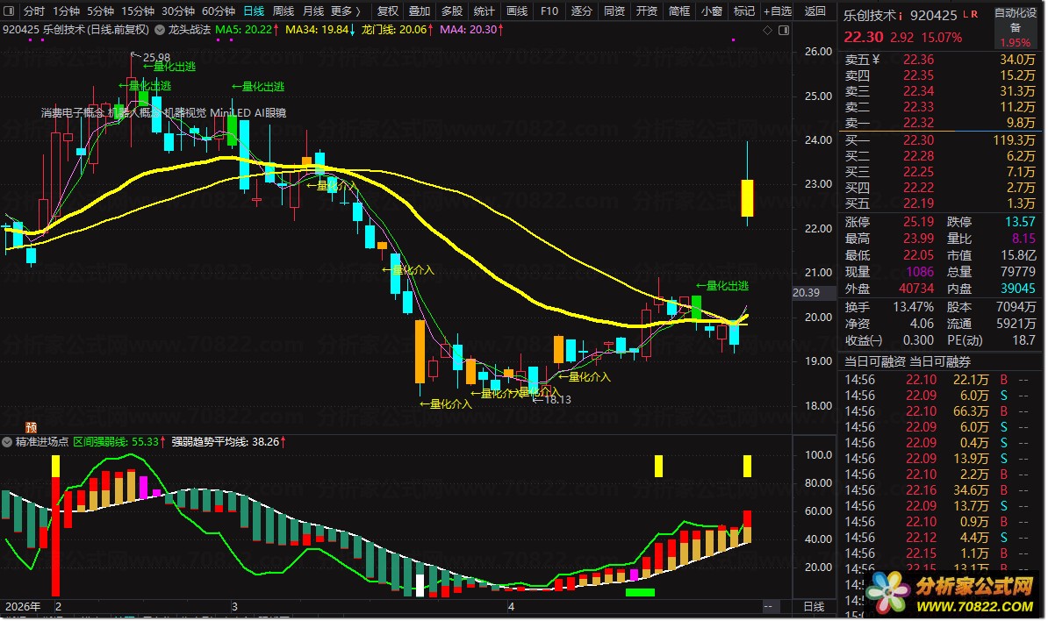Switch to the 分时 intraday view

click(x=33, y=11)
